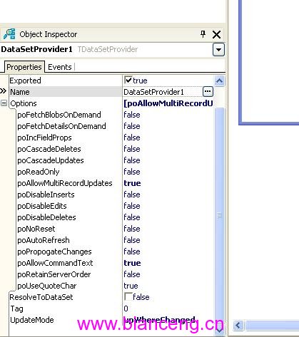Viewport: 299px width, 337px height.
Task: Click the false value of poPropogateChanges
Action: coord(132,252)
